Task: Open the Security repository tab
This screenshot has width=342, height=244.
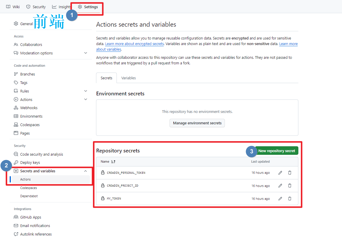Action: coord(36,7)
